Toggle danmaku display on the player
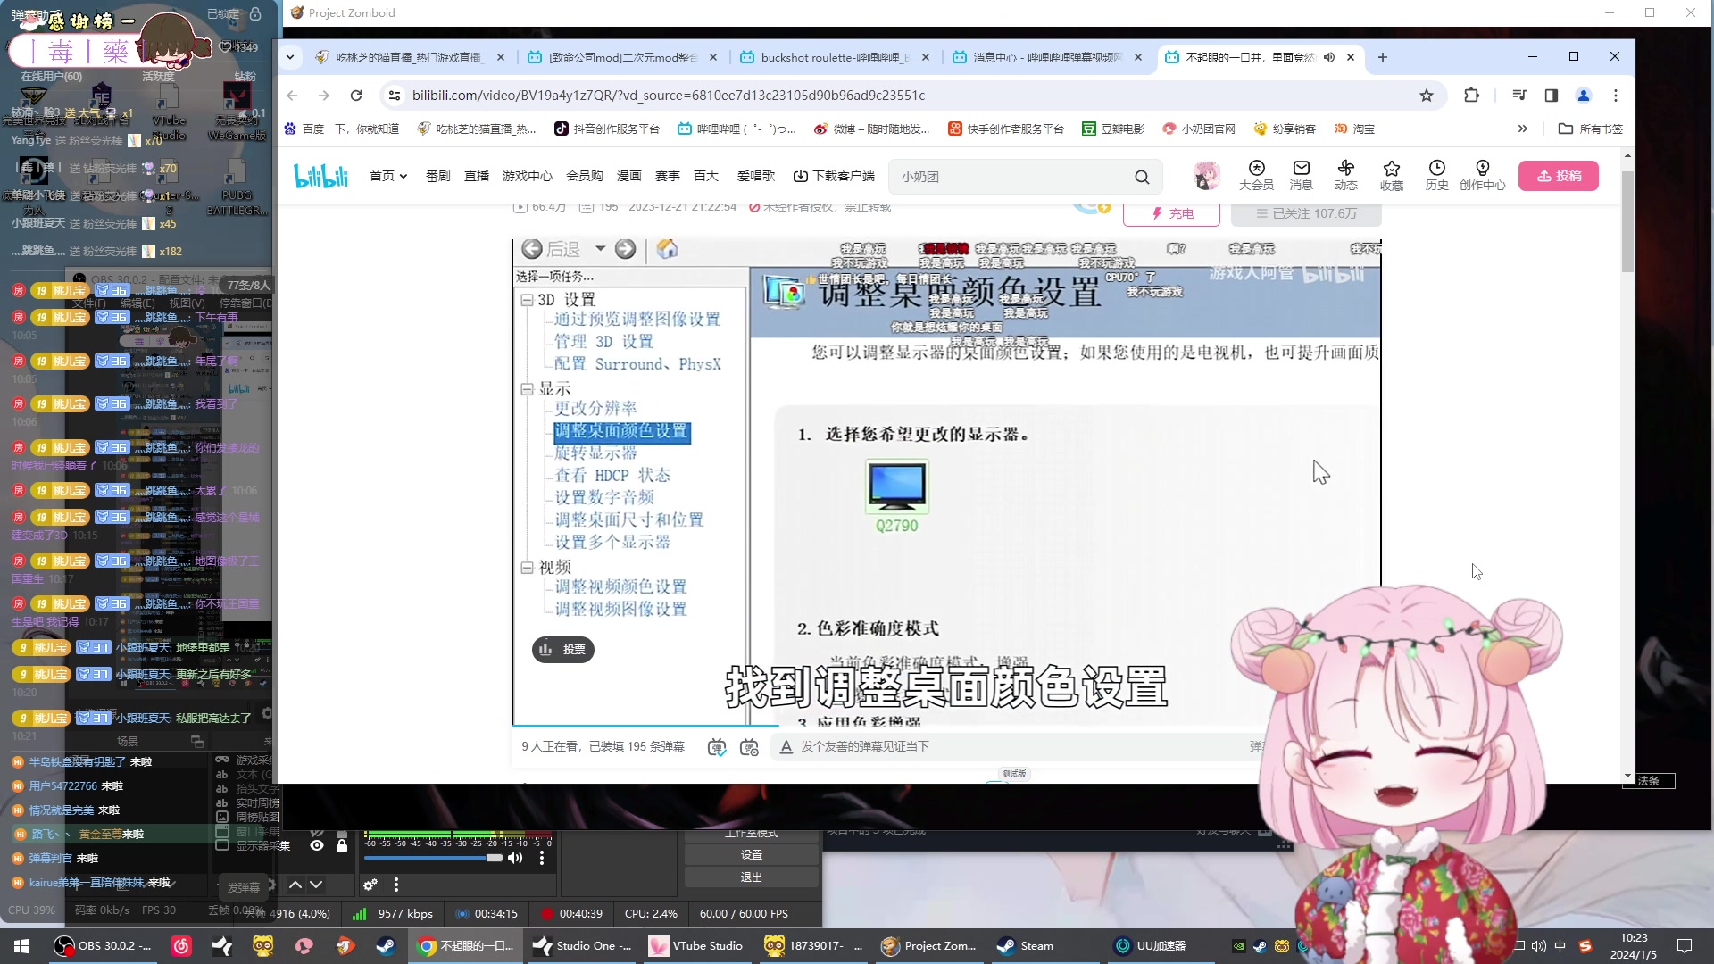 717,747
